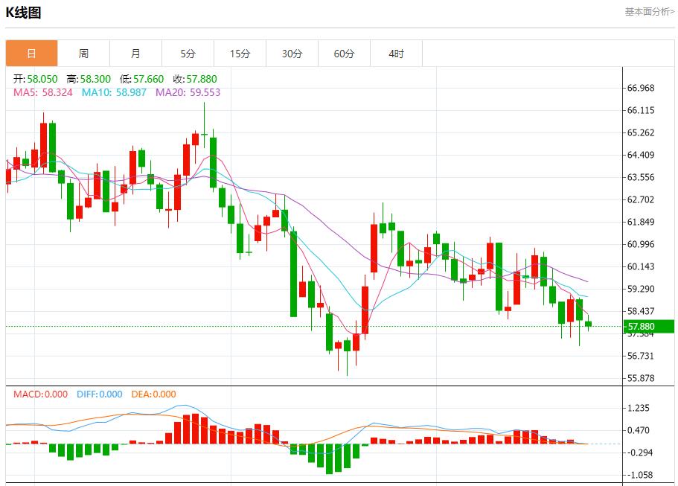Click the K线图 title heading
This screenshot has width=678, height=486.
[24, 13]
